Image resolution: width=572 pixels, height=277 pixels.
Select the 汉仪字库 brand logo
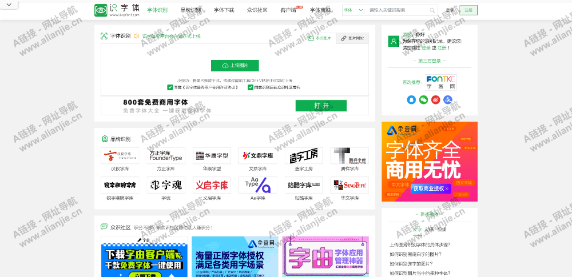pos(120,155)
